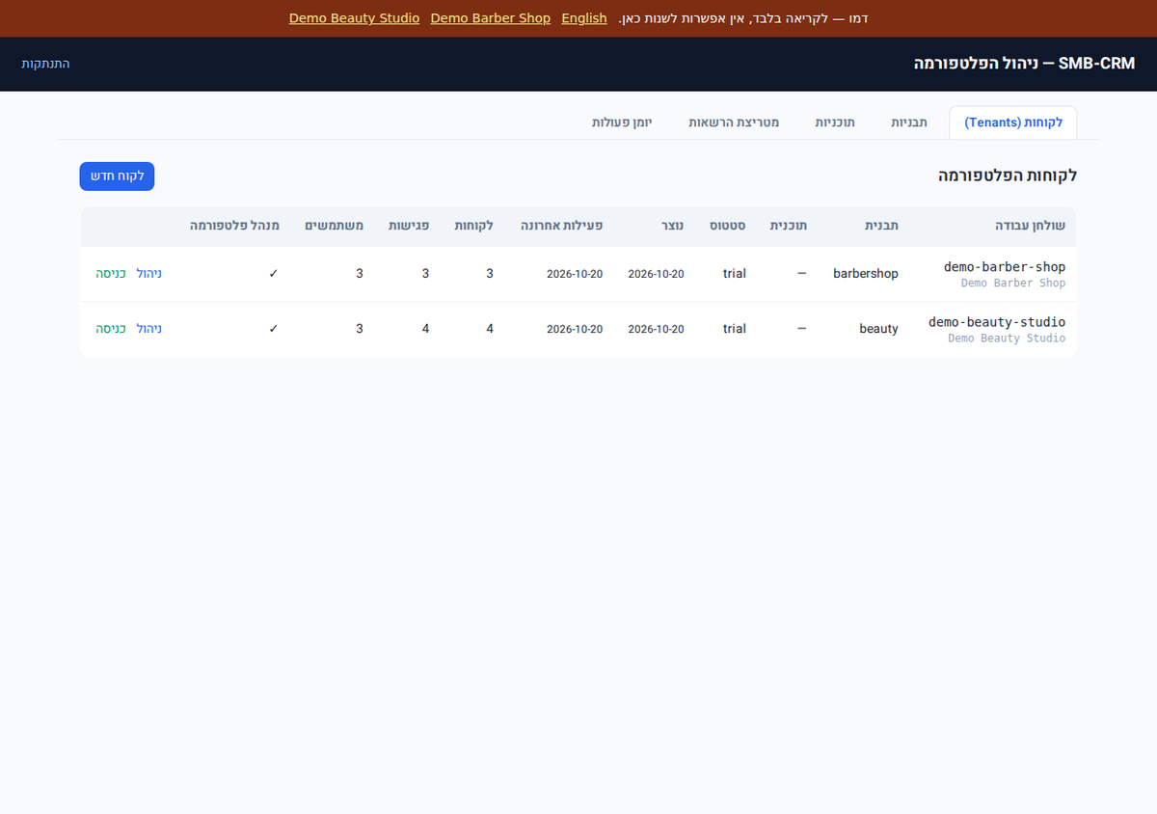Open the מטריצת הרשאות tab

(734, 122)
